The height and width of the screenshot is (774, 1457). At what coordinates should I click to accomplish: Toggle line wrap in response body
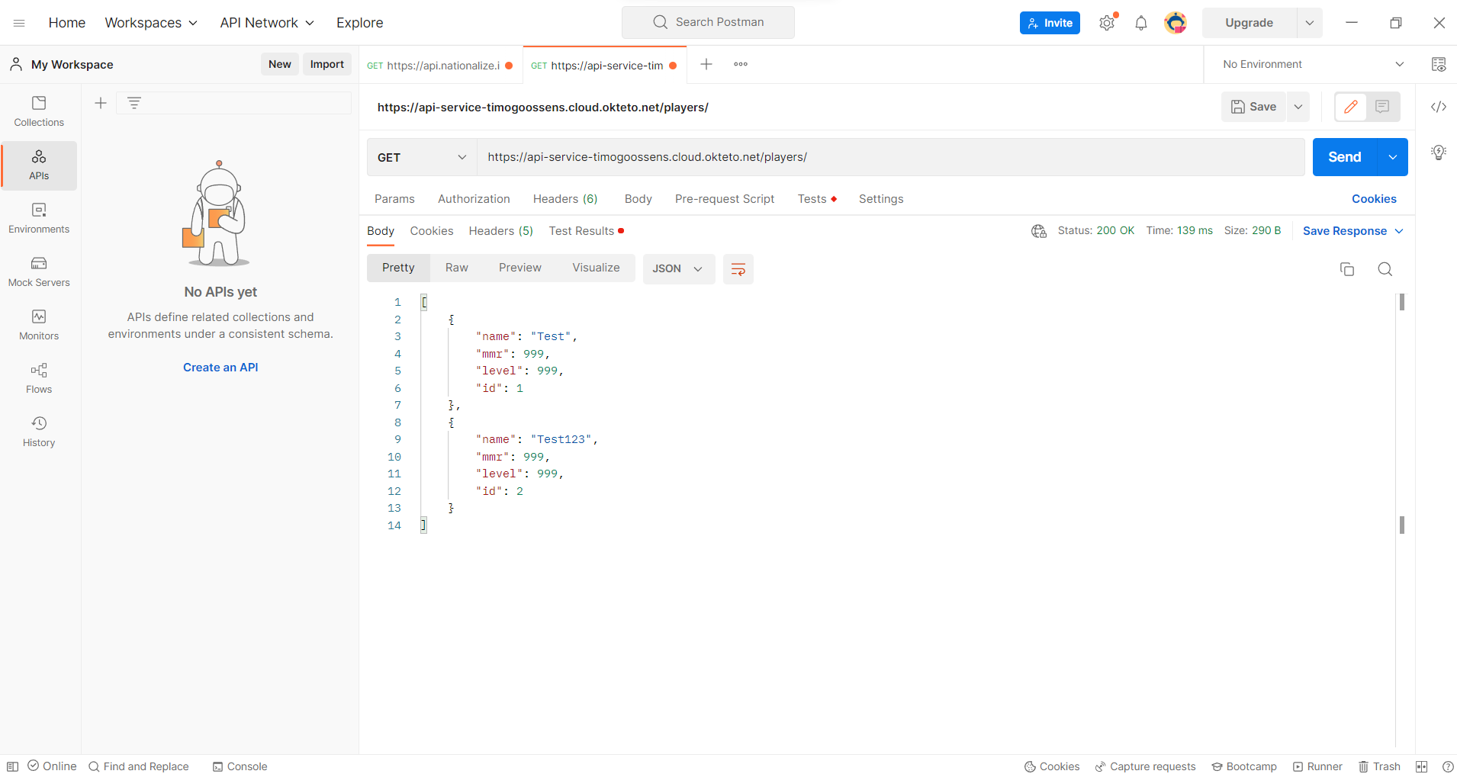(738, 269)
